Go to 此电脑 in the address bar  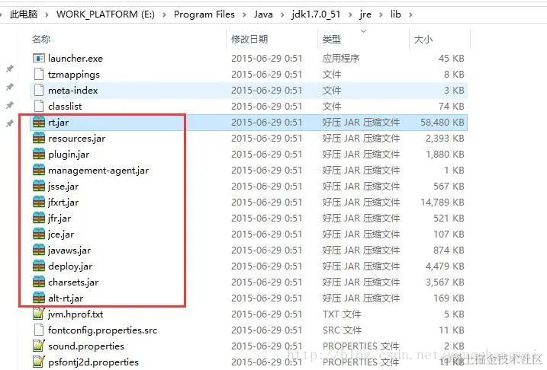pos(24,14)
